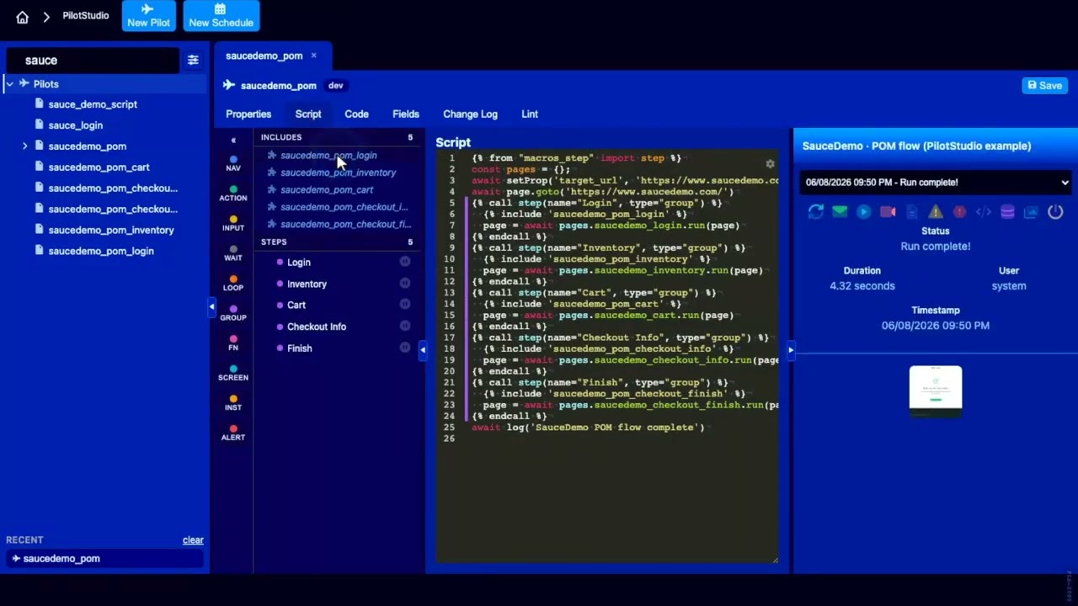
Task: Open script editor settings gear
Action: [x=770, y=164]
